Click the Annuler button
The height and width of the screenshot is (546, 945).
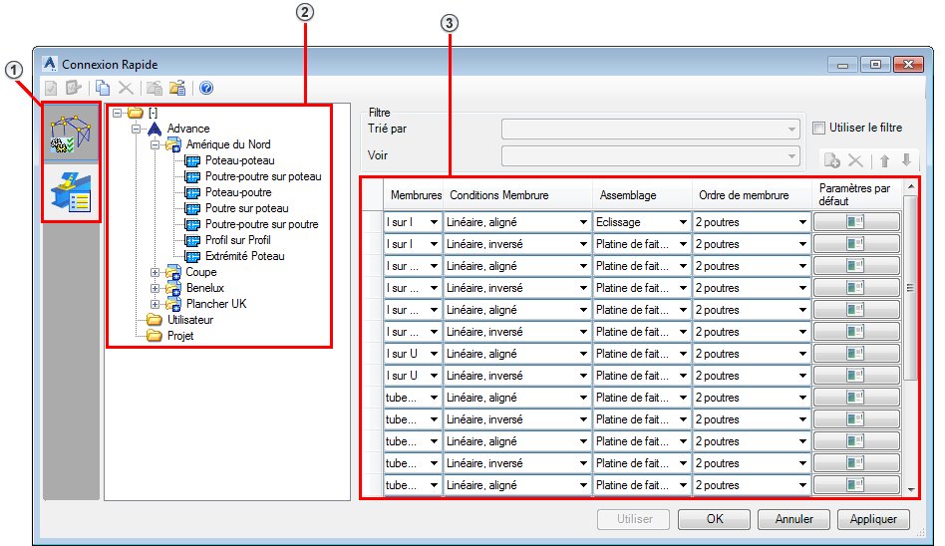[793, 519]
